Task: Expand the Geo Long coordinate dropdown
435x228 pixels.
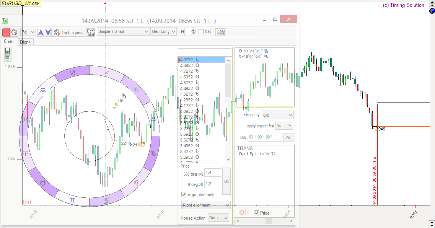Action: point(163,32)
